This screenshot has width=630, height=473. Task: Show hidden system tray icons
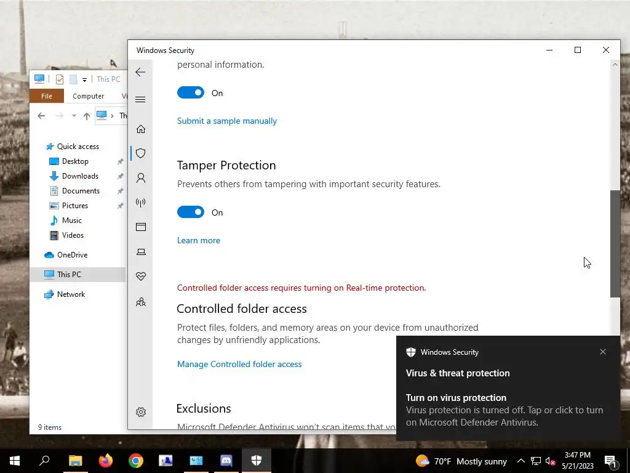pyautogui.click(x=520, y=461)
